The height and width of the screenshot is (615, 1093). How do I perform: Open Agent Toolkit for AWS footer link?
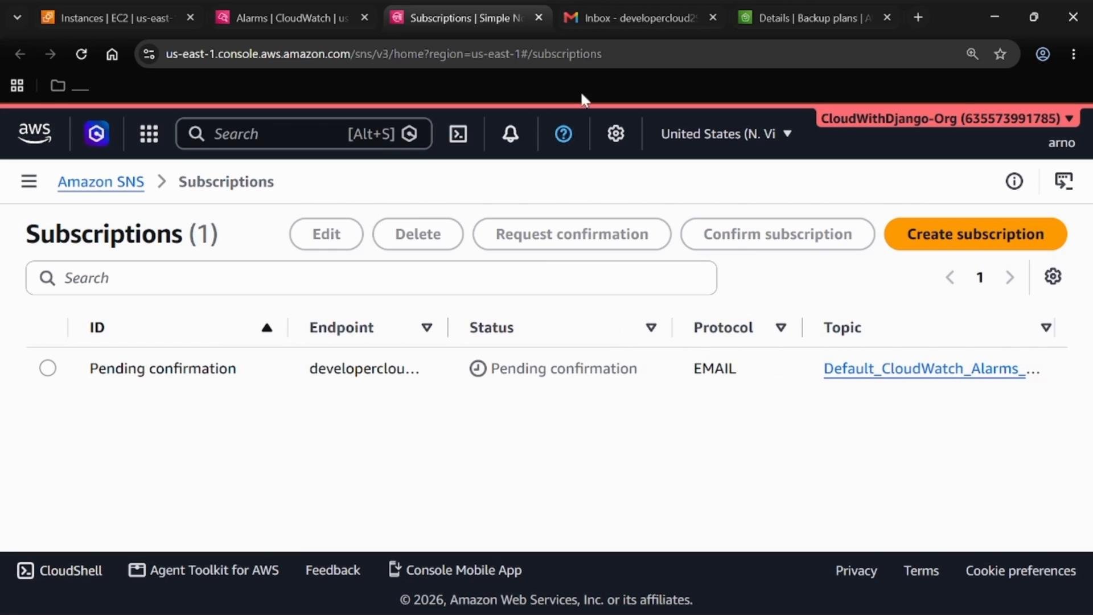coord(204,570)
